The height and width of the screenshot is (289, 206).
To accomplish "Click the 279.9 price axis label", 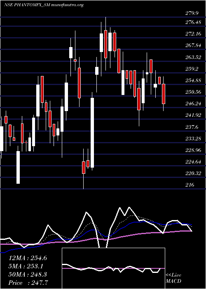I will (x=192, y=13).
